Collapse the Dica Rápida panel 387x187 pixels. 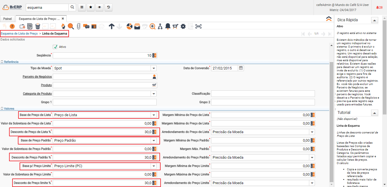(375, 20)
